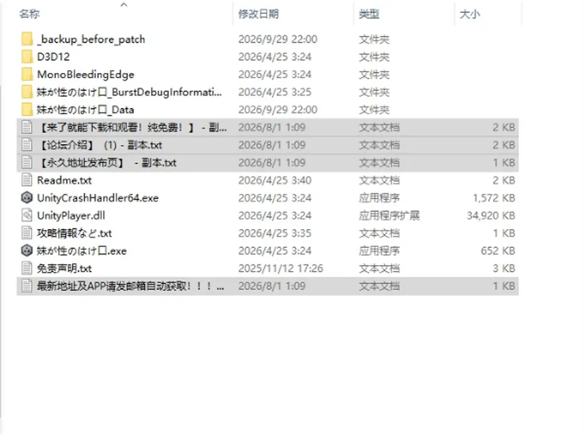Select the file name 免责声明.txt
The image size is (585, 435).
(x=64, y=268)
